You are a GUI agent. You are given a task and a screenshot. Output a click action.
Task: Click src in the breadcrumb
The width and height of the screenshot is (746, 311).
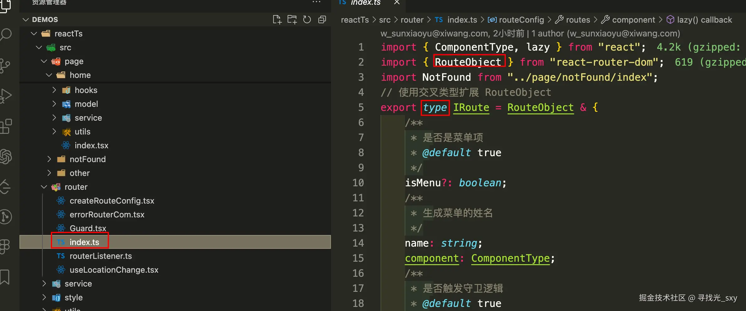(385, 20)
